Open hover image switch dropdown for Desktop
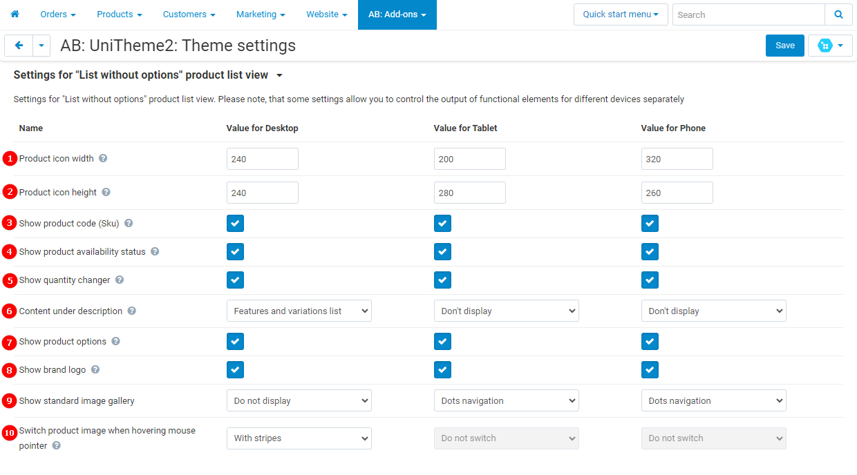 coord(299,438)
